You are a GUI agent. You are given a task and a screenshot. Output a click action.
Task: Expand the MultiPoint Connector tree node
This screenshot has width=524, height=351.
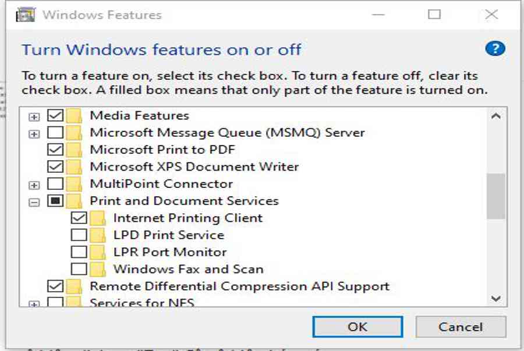click(34, 185)
